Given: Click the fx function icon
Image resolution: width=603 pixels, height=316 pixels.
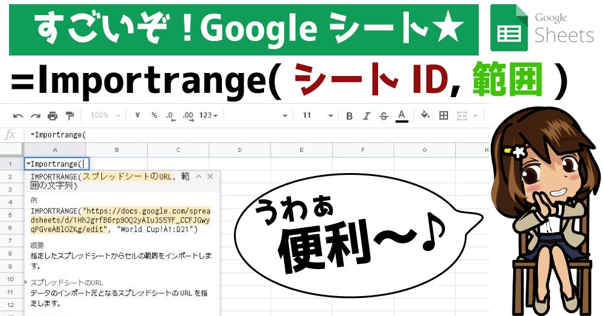Looking at the screenshot, I should tap(10, 134).
